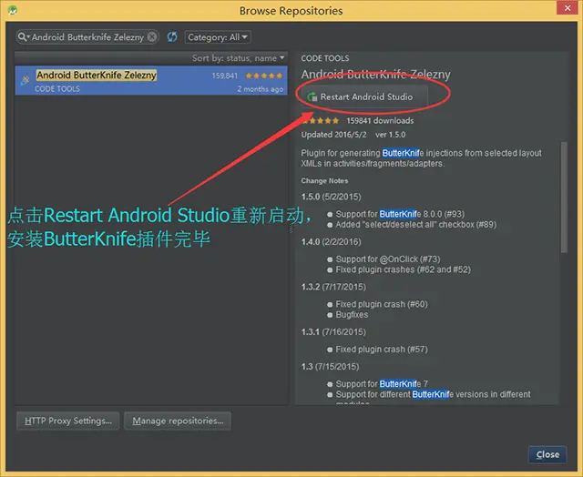Click Fixed plugin crash (#57) note

pos(382,350)
